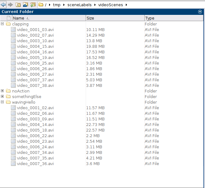Open dropdown arrow after videoScenes path segment
The width and height of the screenshot is (205, 188).
pyautogui.click(x=126, y=5)
